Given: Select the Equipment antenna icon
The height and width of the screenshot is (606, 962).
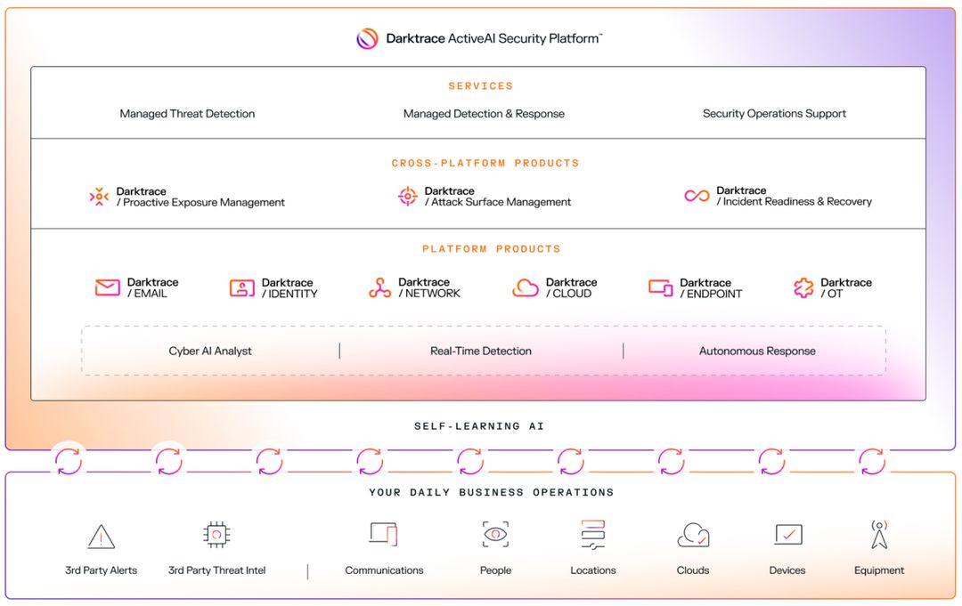Looking at the screenshot, I should coord(878,534).
